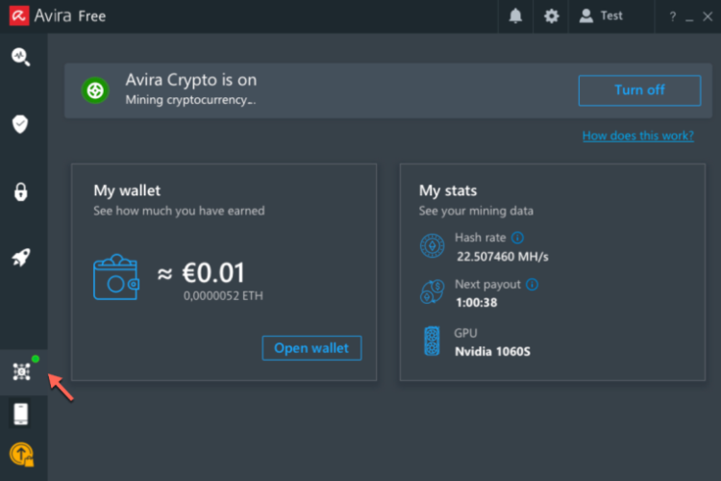The image size is (721, 481).
Task: Open the Status scan icon in sidebar
Action: pos(21,56)
